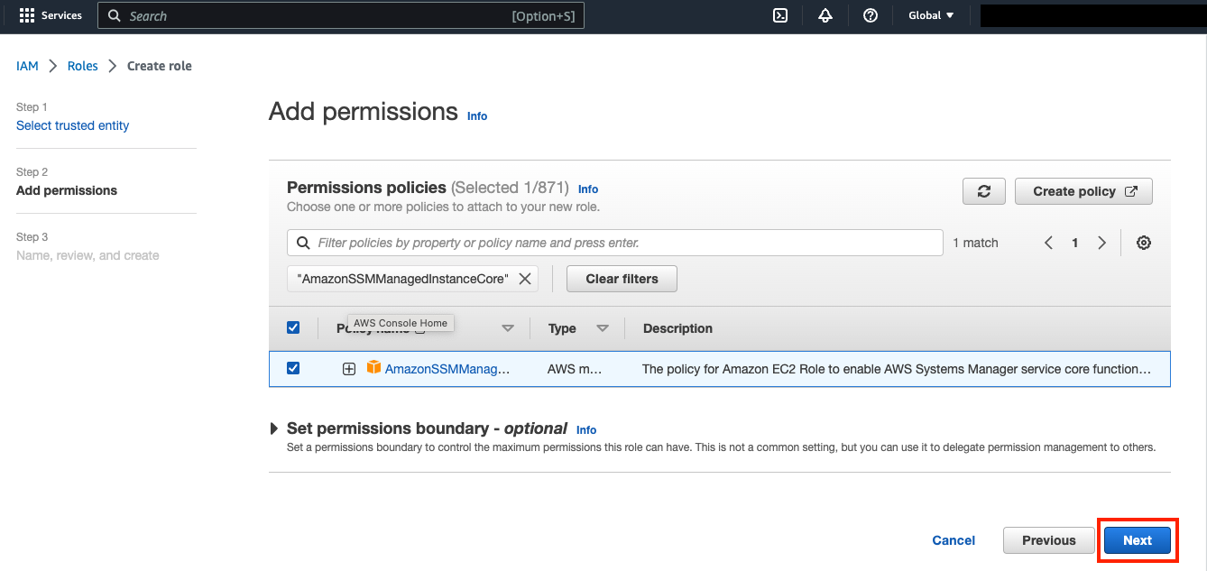Image resolution: width=1207 pixels, height=571 pixels.
Task: Go to previous policies page arrow
Action: tap(1049, 243)
